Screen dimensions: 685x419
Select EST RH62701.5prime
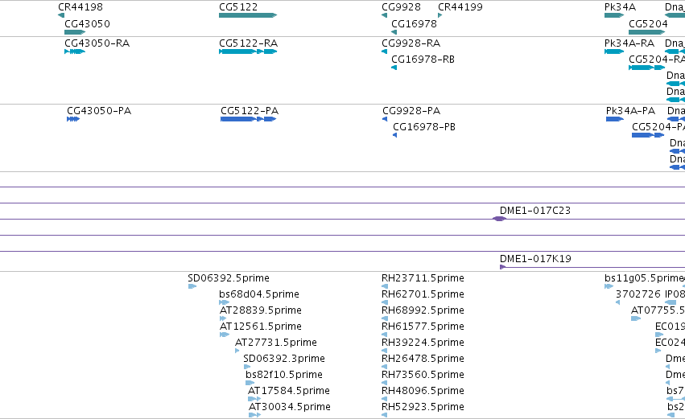pos(385,302)
